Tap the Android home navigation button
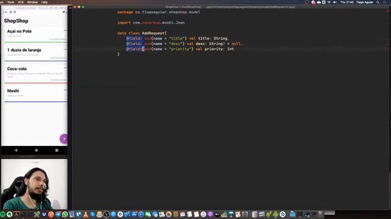The height and width of the screenshot is (219, 391). coord(37,150)
